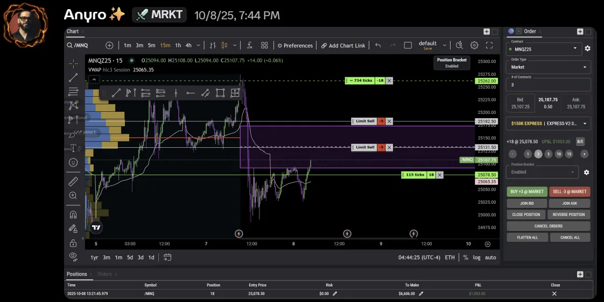Image resolution: width=604 pixels, height=302 pixels.
Task: Select candlestick chart style icon
Action: click(x=224, y=45)
